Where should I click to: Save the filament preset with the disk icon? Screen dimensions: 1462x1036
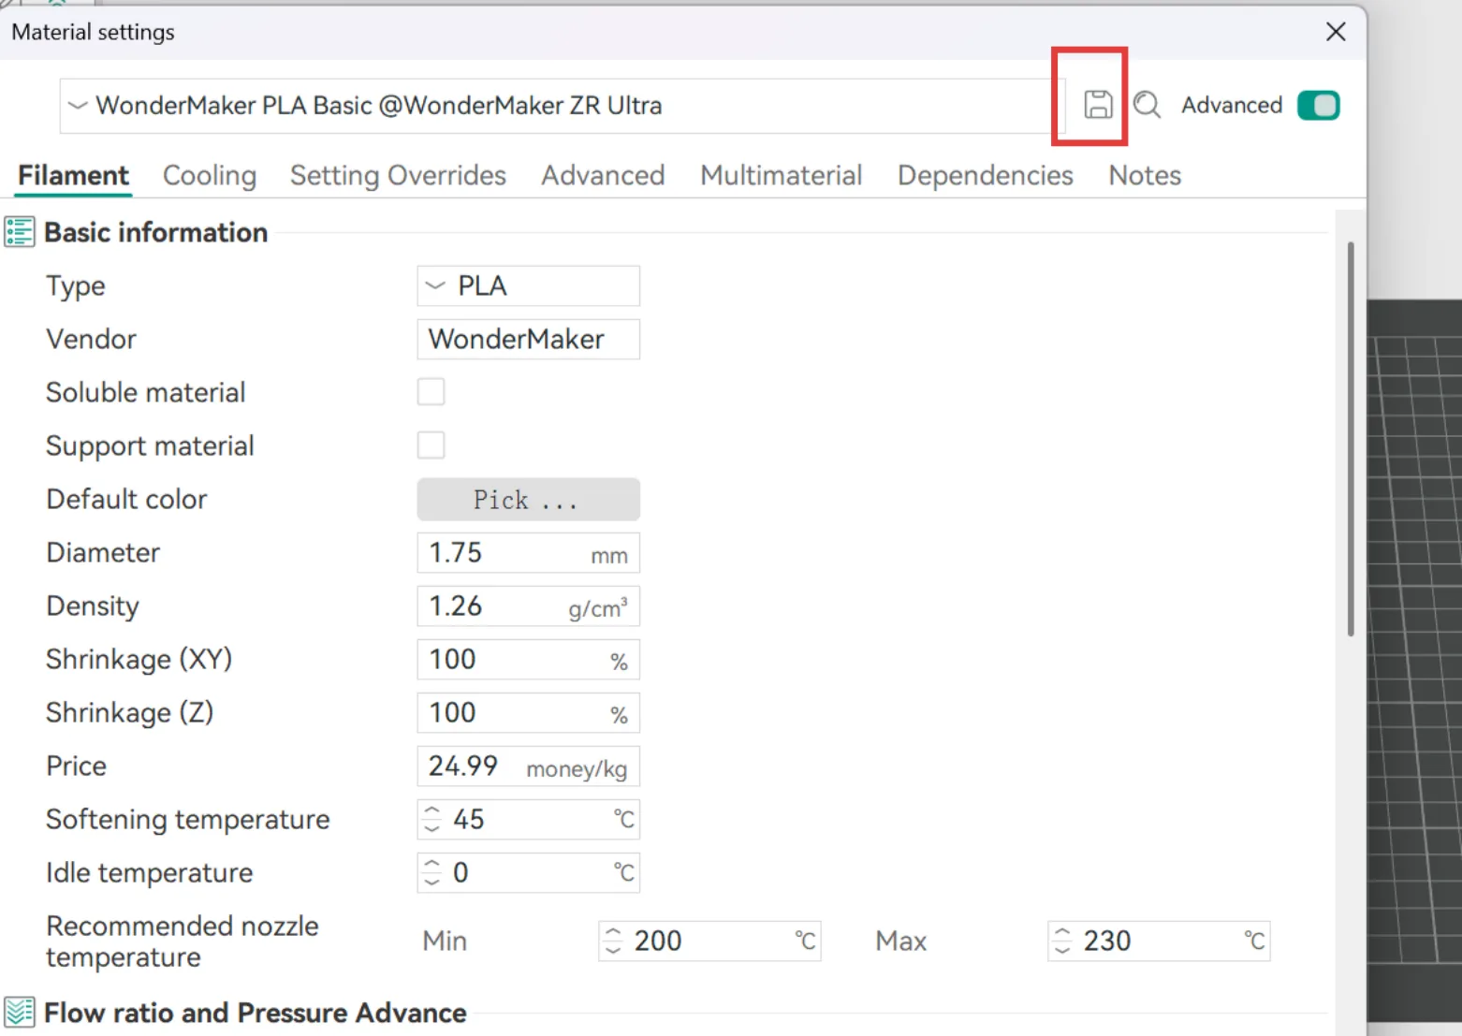1098,104
